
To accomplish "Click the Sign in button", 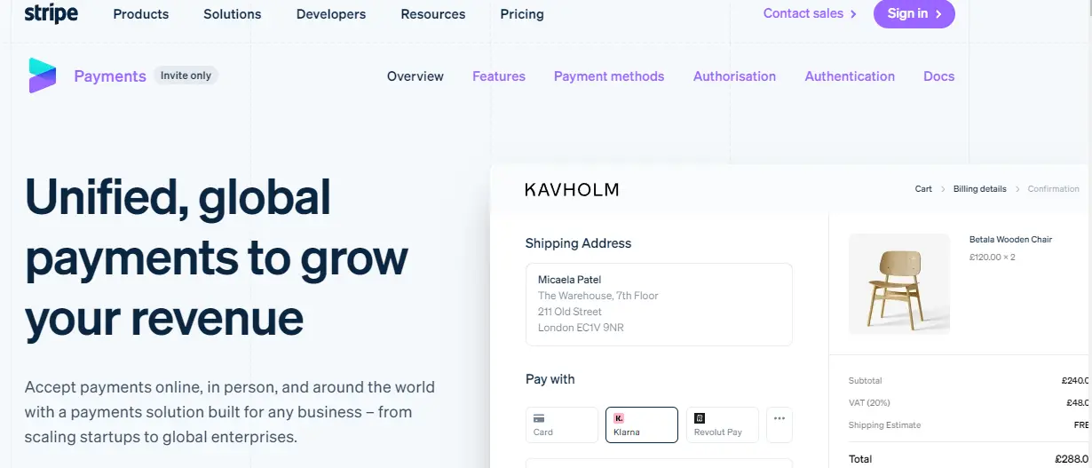I will pyautogui.click(x=914, y=13).
